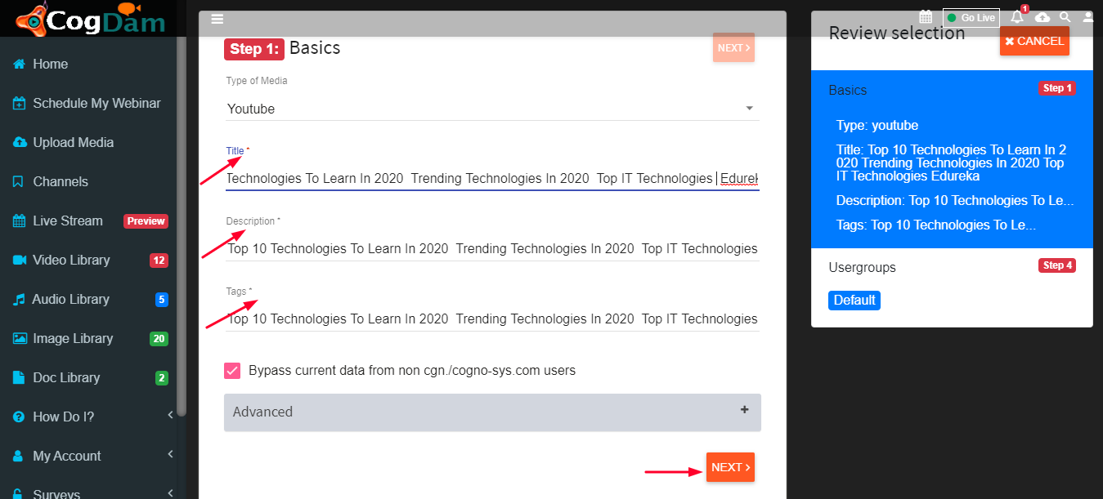Toggle Bypass current data checkbox

(x=232, y=371)
